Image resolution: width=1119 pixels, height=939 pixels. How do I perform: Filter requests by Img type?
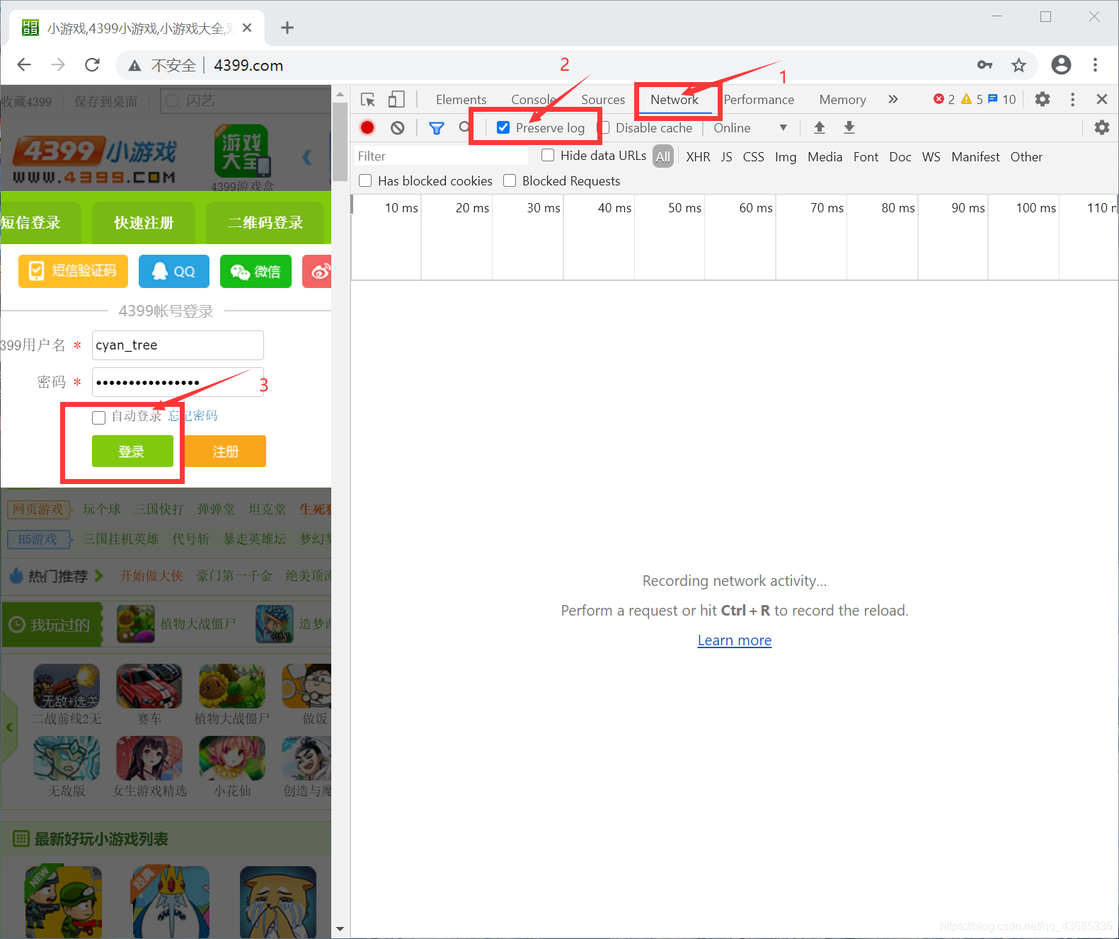tap(785, 157)
